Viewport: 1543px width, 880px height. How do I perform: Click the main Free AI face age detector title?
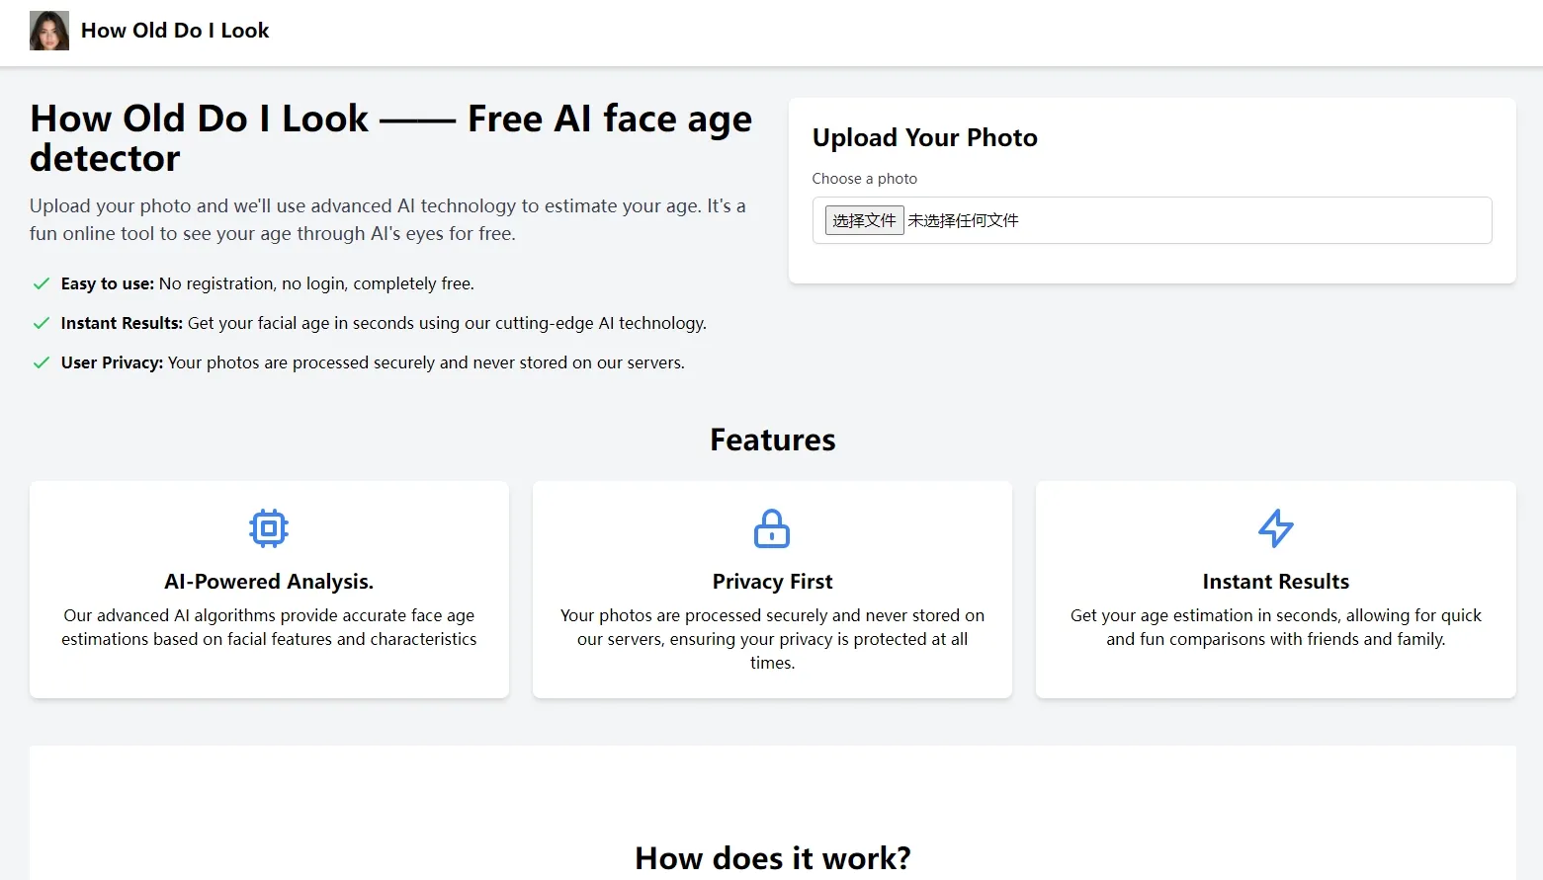[390, 138]
